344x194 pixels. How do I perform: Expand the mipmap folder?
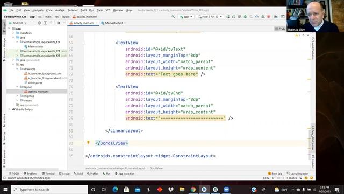click(x=17, y=96)
